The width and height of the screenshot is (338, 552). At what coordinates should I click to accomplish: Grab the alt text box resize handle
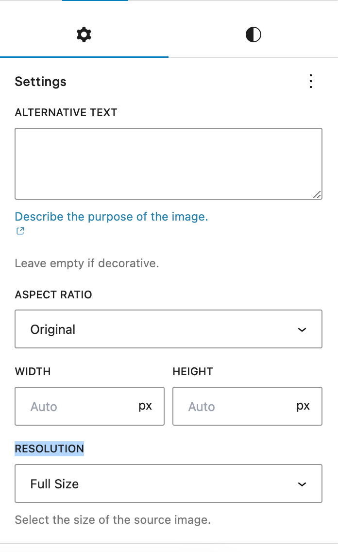[x=317, y=194]
